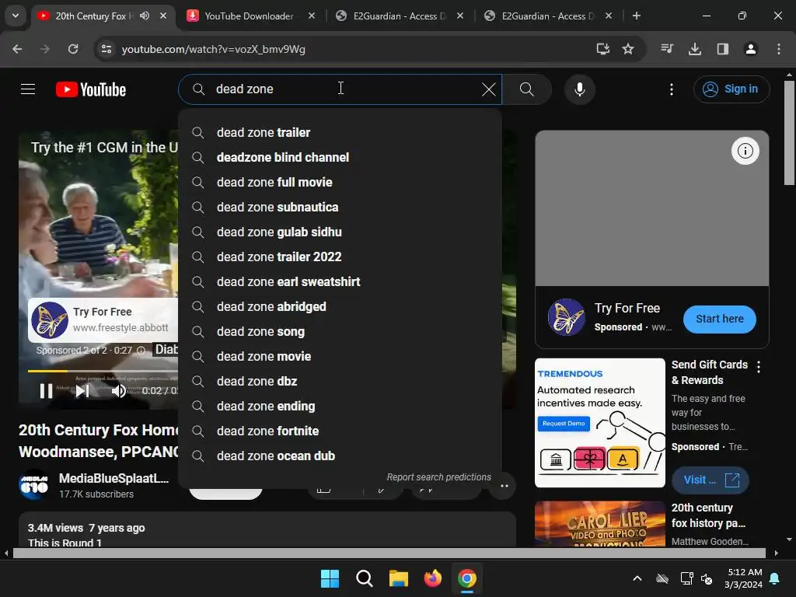Reload the current page
796x597 pixels.
73,49
